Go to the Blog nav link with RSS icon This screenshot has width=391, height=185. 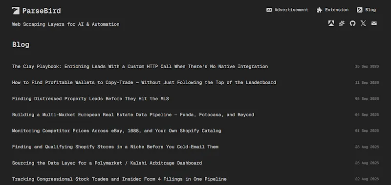tap(366, 10)
